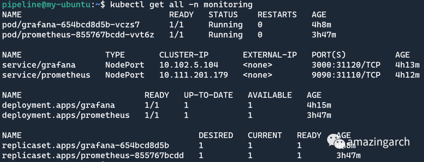Click prometheus cluster IP 10.111.201.179
This screenshot has width=424, height=162.
[x=194, y=75]
